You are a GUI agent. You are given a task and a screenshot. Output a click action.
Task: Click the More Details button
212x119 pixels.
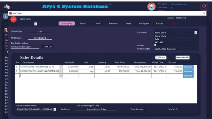183,58
